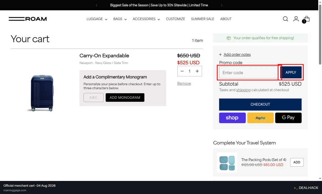Focus the ABC monogram input

pyautogui.click(x=94, y=98)
